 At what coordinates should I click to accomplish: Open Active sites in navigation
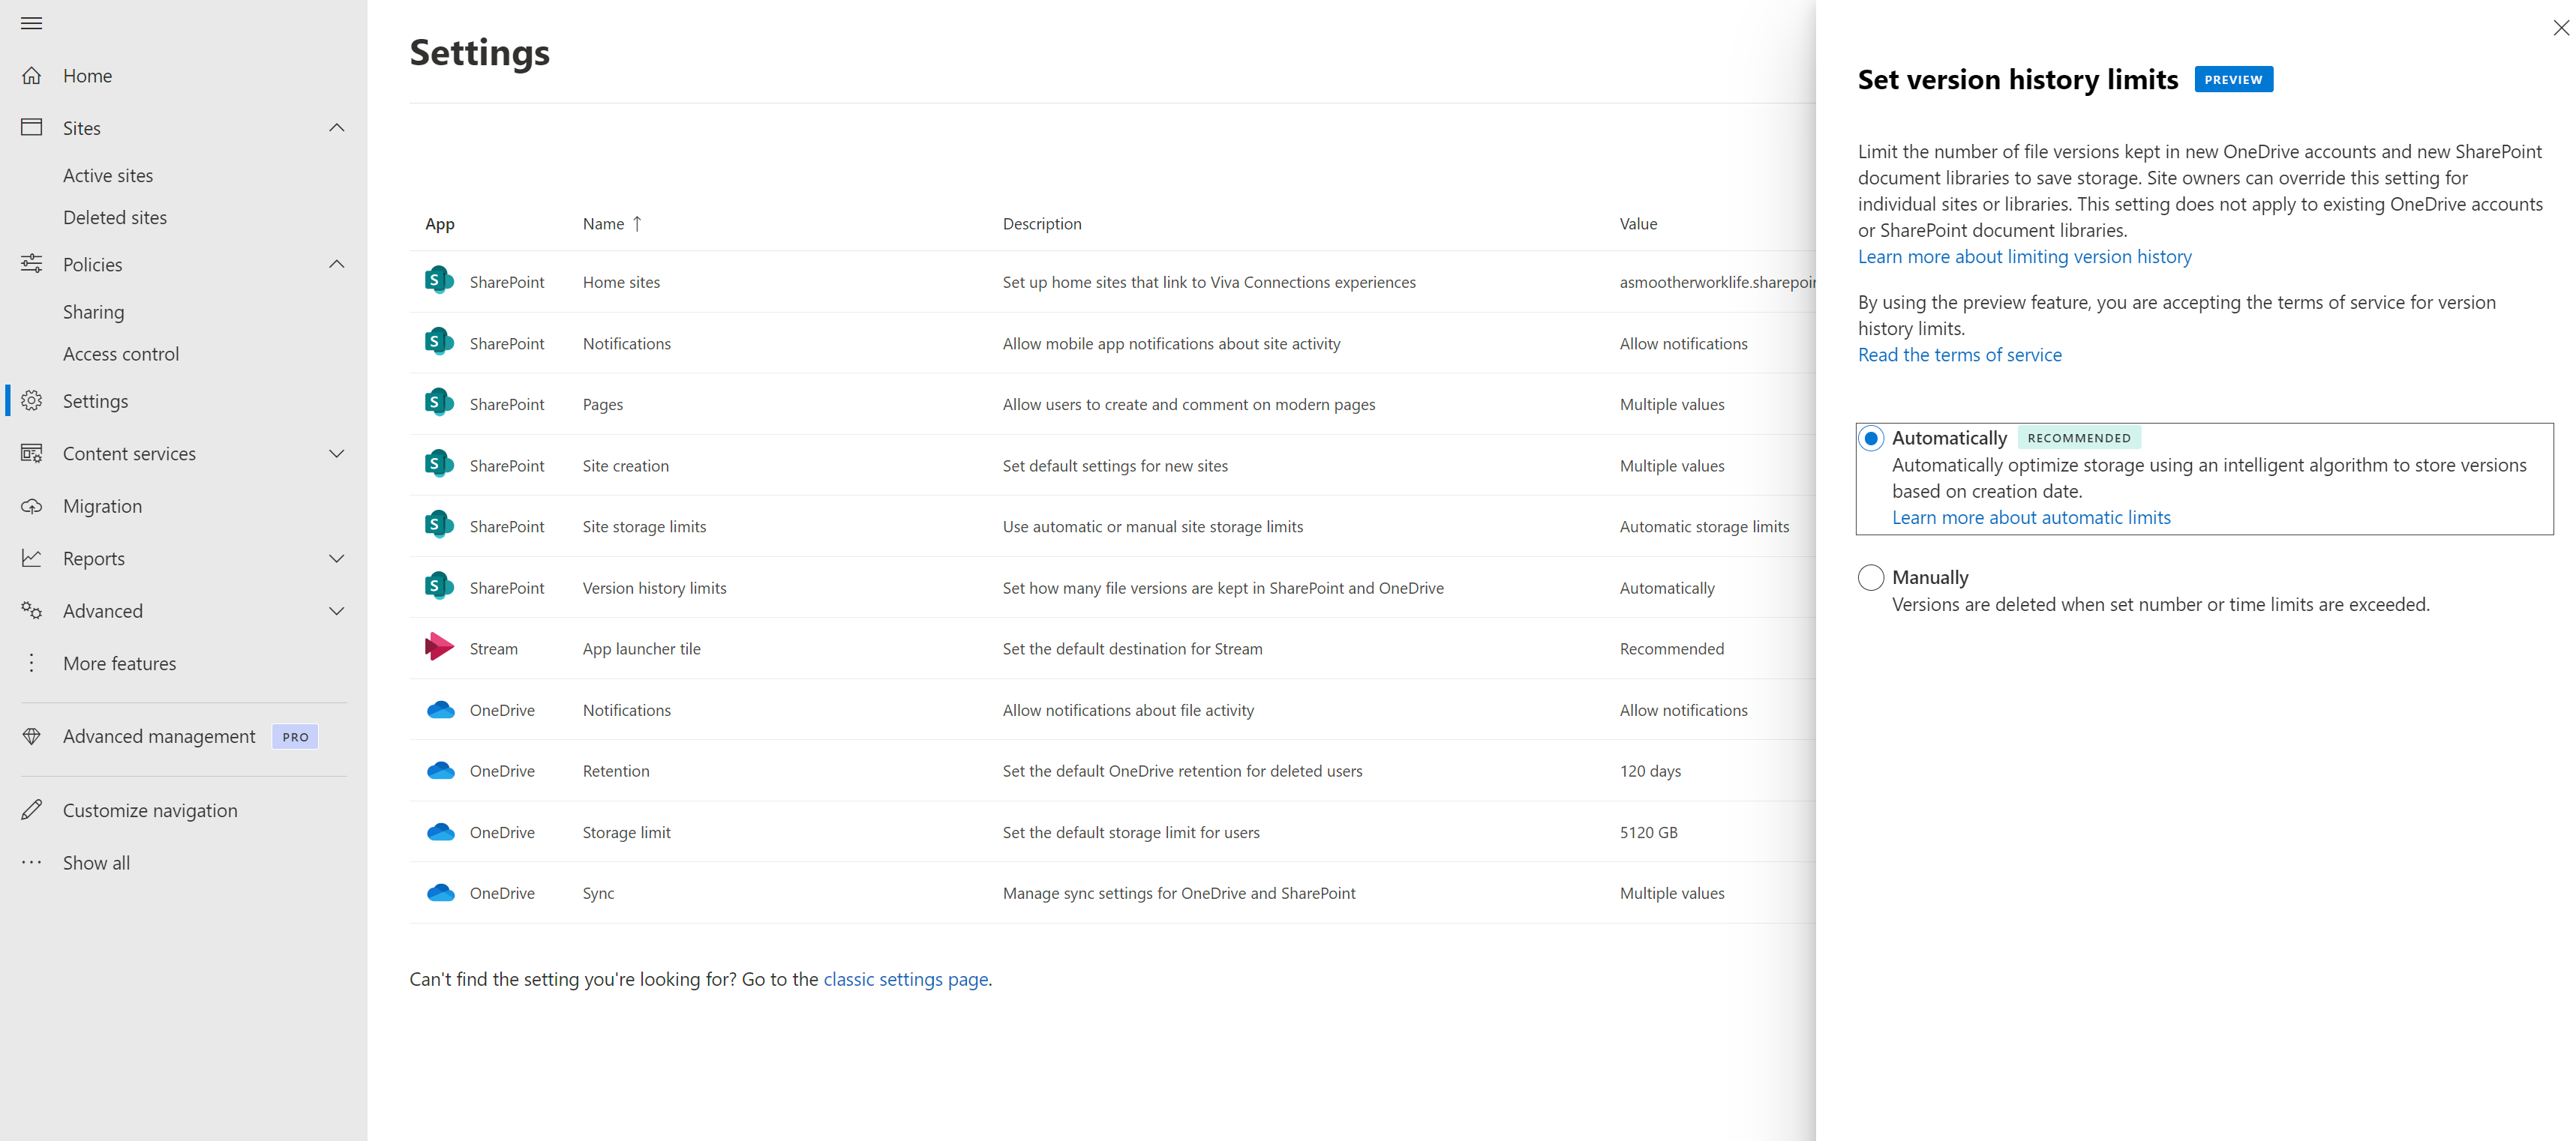tap(108, 176)
